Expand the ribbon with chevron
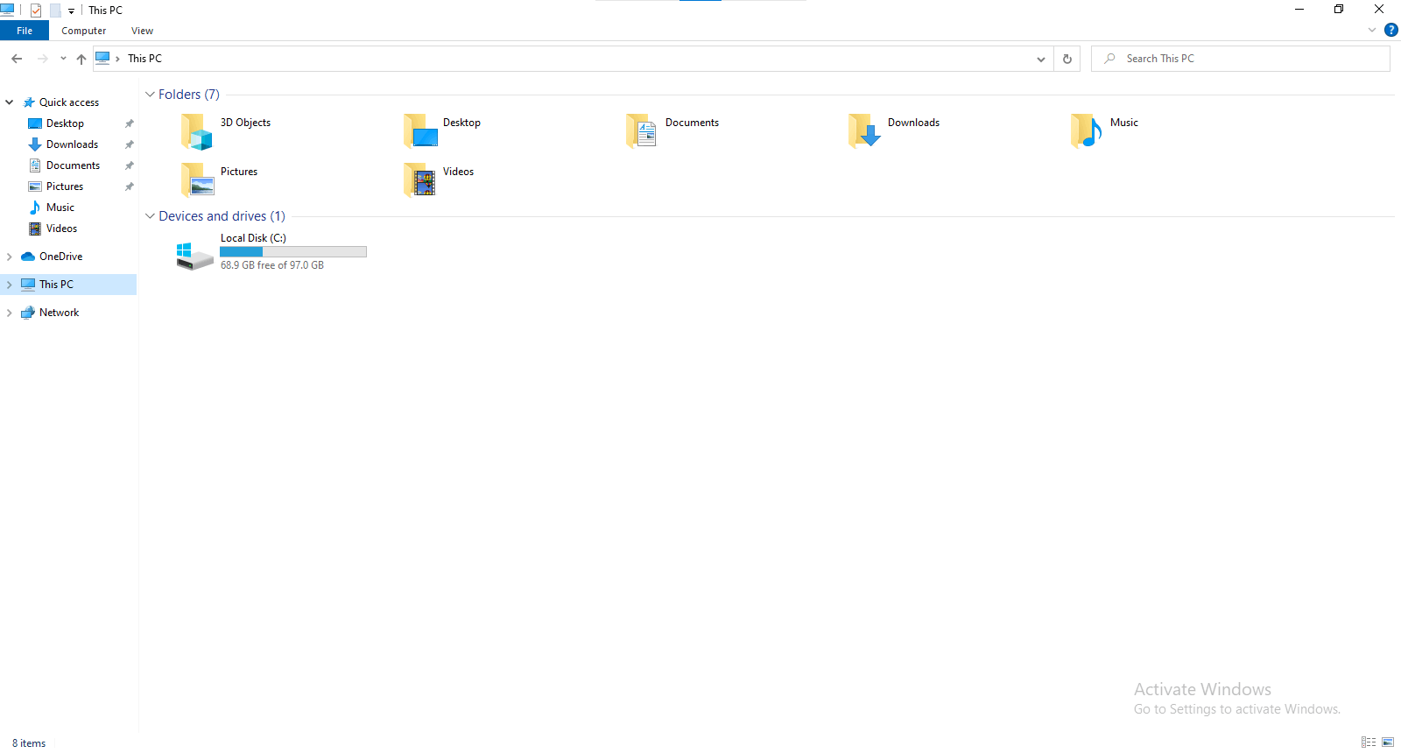 1372,30
